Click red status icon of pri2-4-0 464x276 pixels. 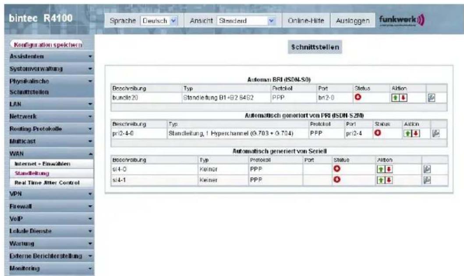coord(378,133)
